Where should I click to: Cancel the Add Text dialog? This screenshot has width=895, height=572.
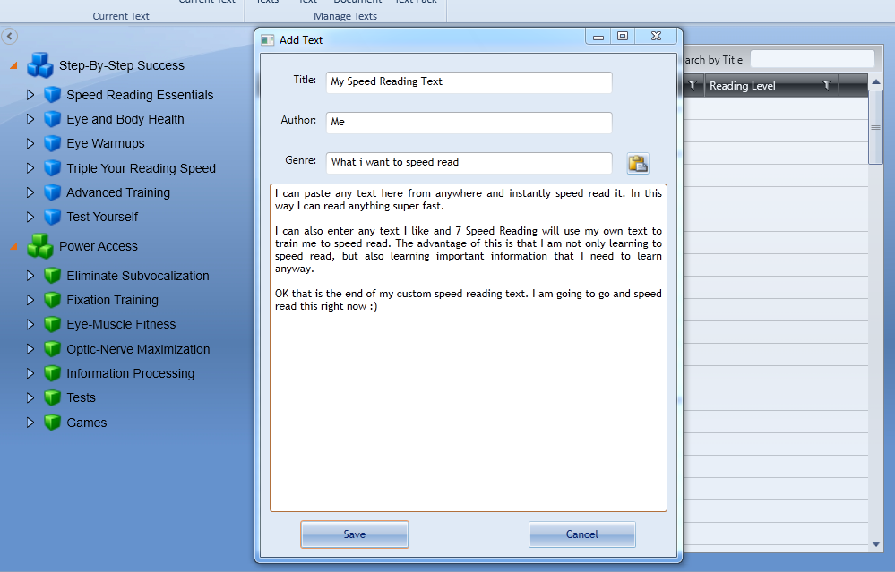[x=581, y=534]
